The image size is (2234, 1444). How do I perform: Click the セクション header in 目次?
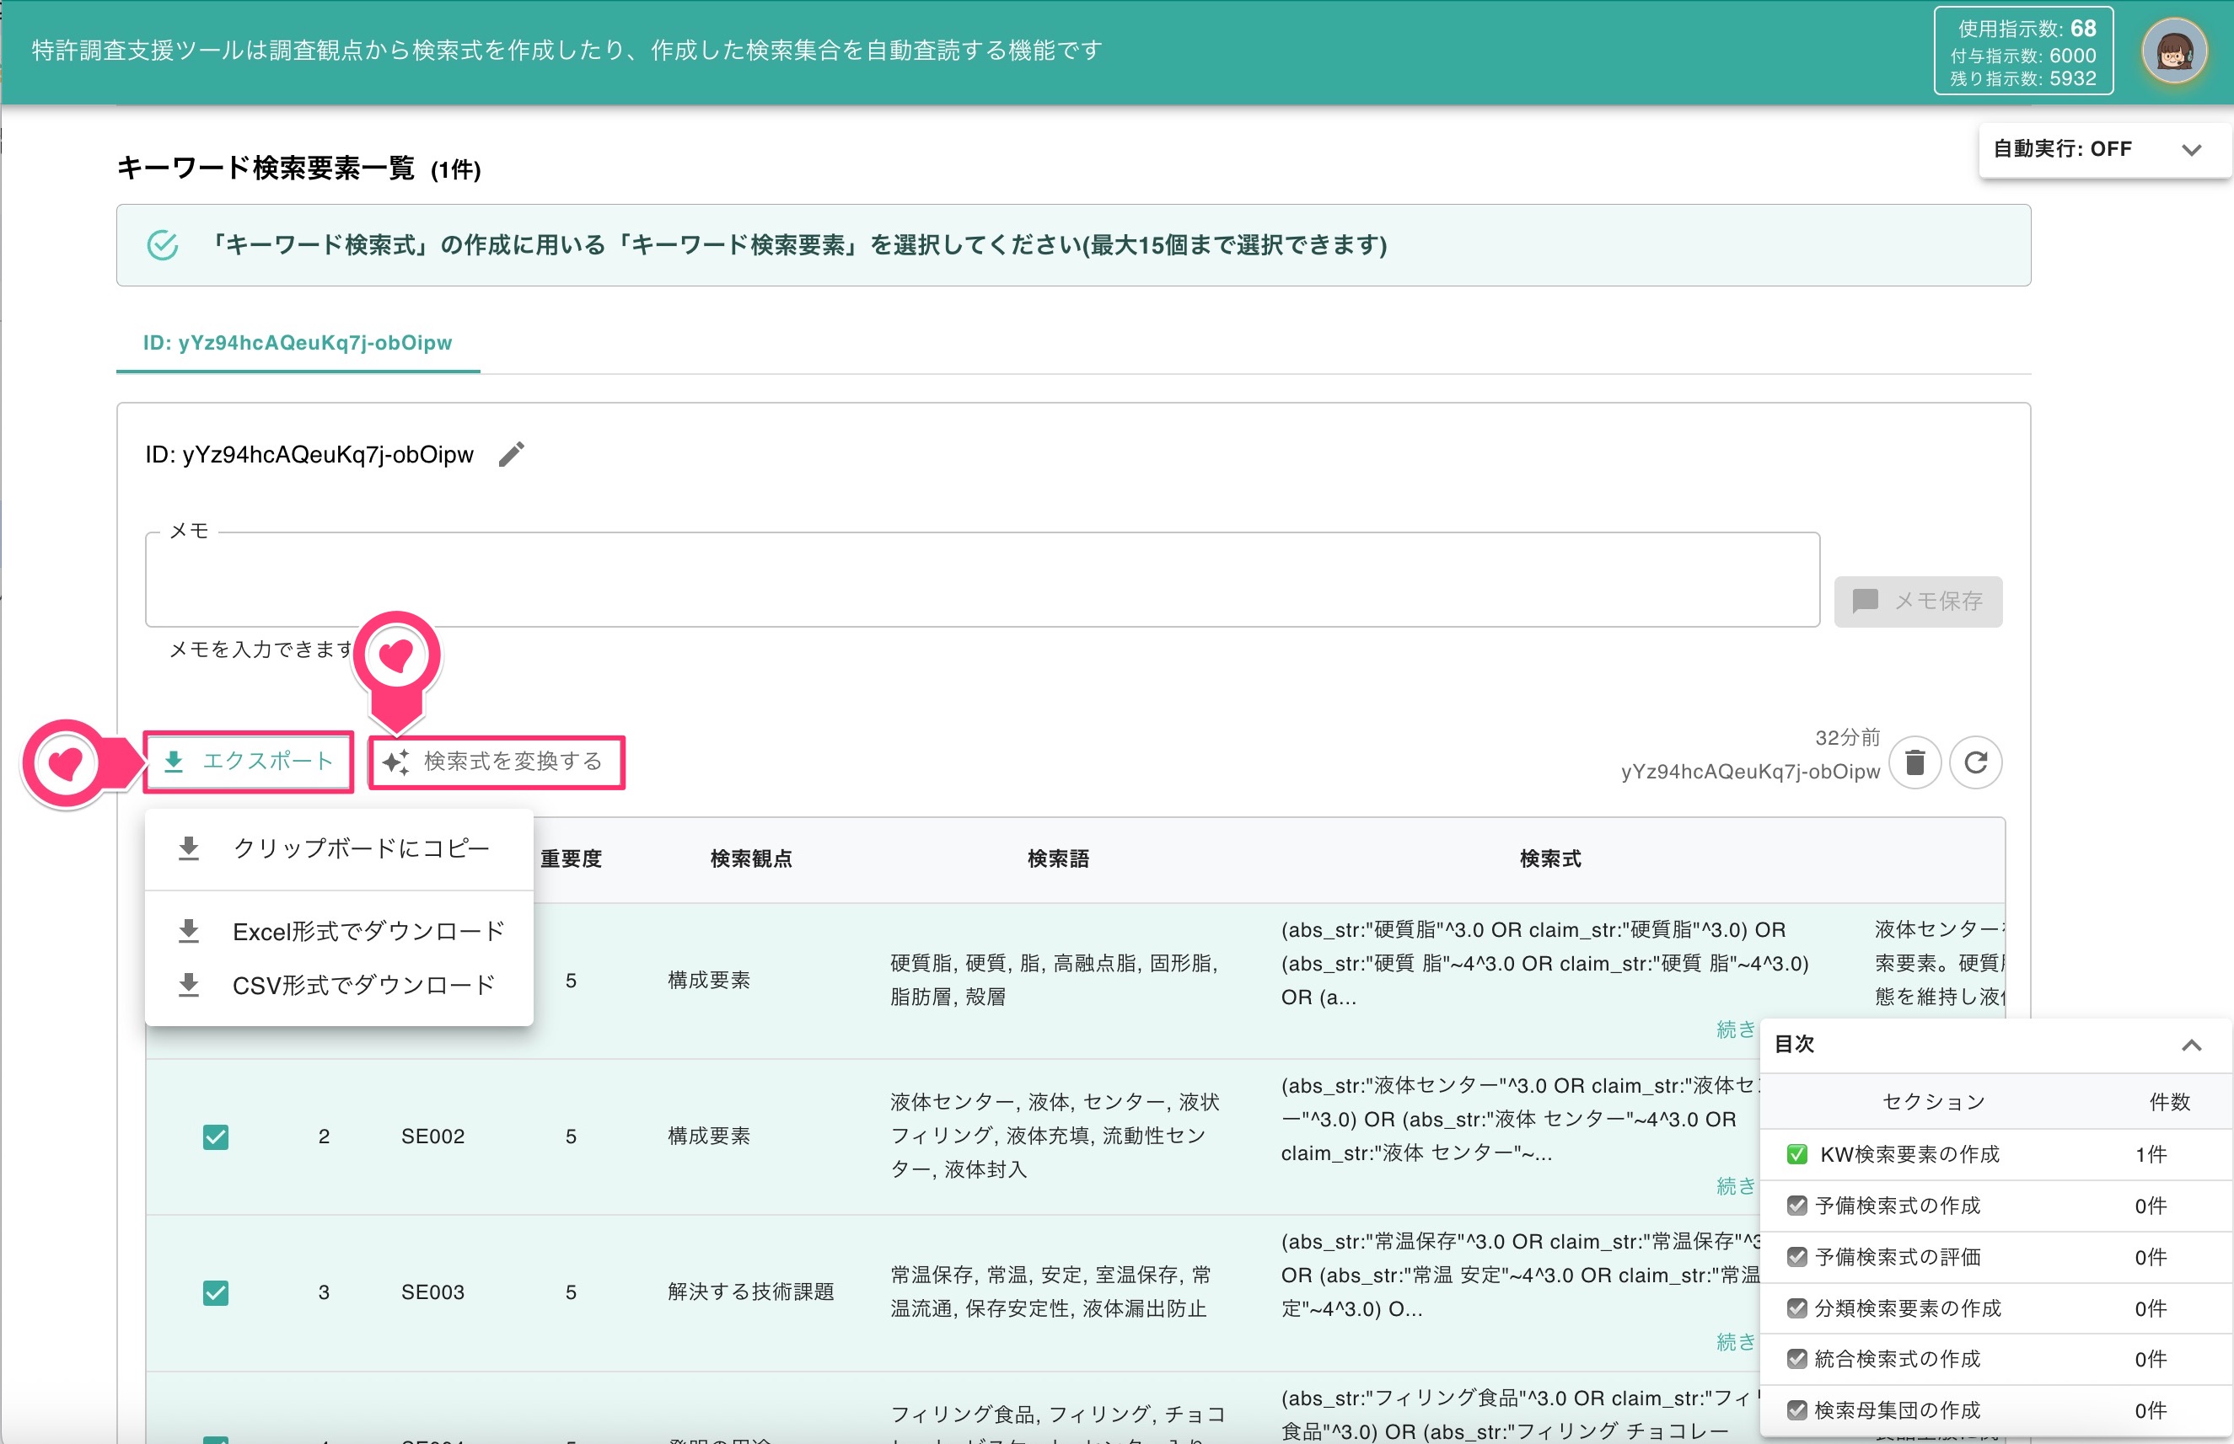(1934, 1102)
